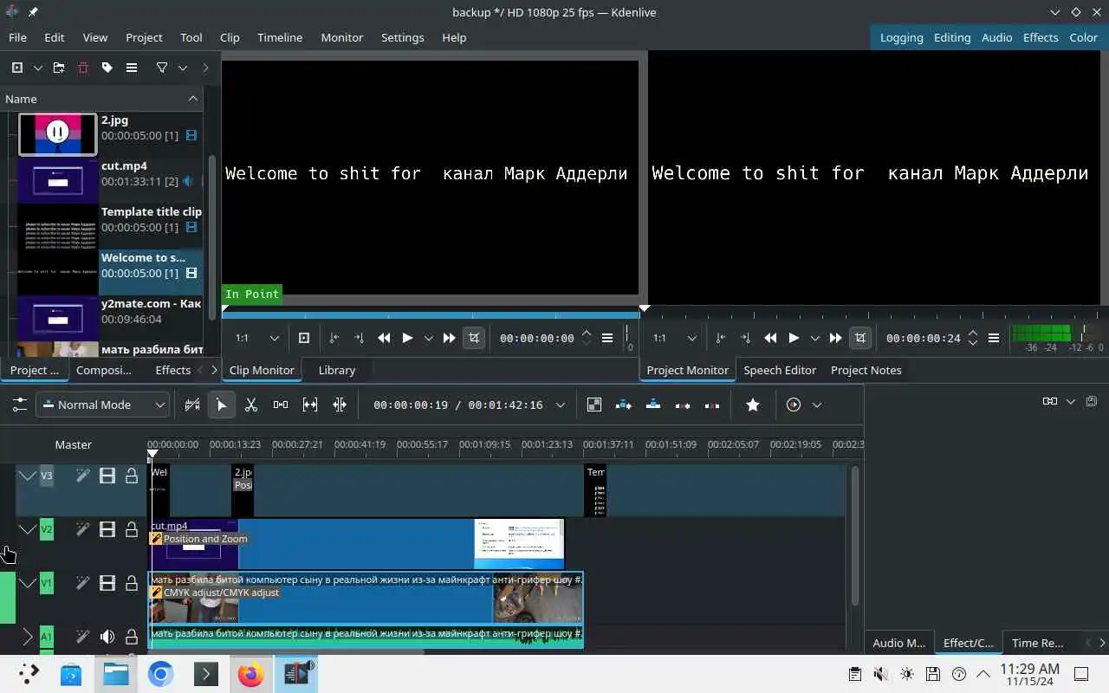Collapse track V3
The width and height of the screenshot is (1109, 693).
[x=28, y=476]
